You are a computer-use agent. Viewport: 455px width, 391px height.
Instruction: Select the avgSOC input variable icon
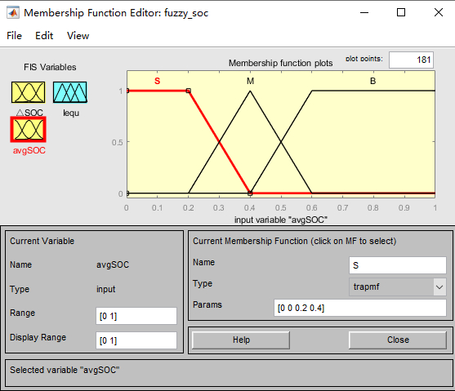(x=28, y=129)
